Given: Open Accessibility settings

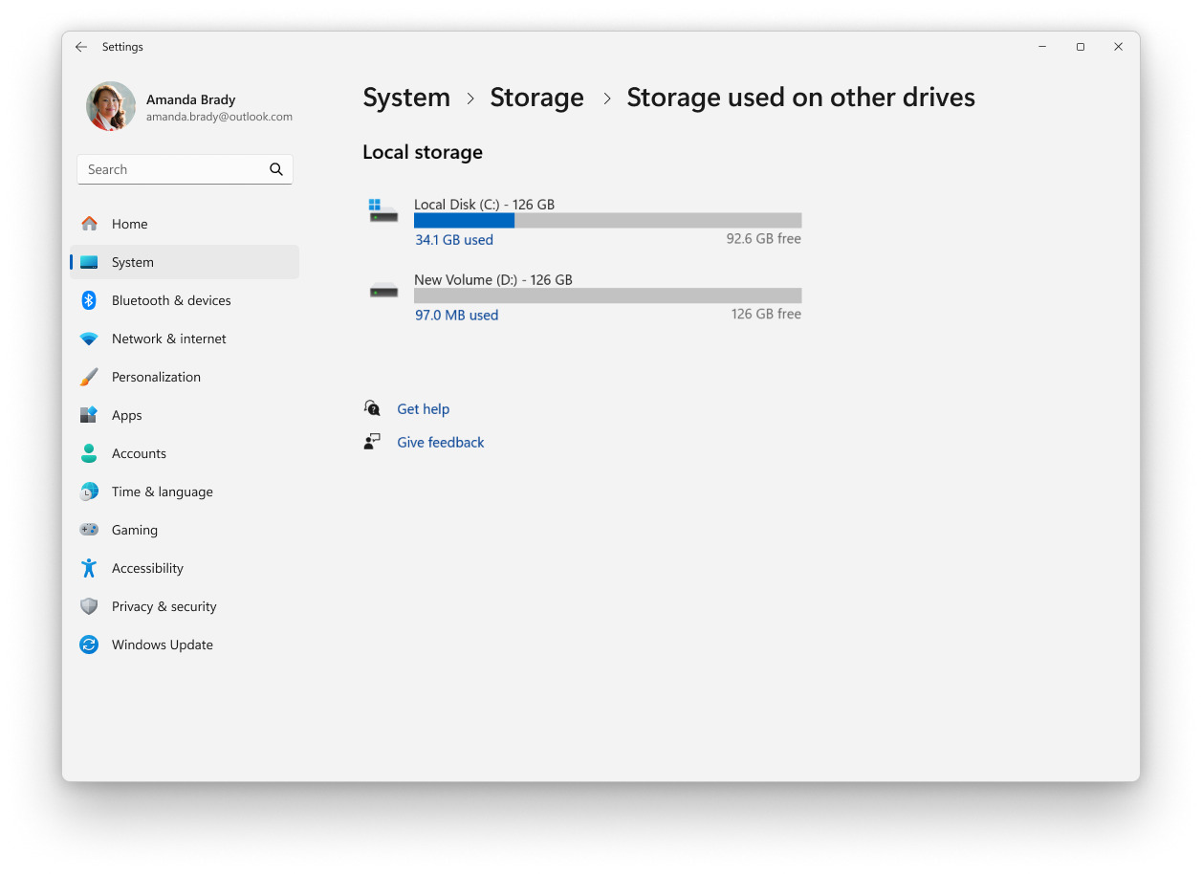Looking at the screenshot, I should (185, 568).
